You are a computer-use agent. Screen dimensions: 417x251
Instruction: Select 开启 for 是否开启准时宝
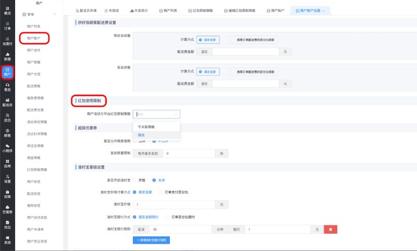click(x=139, y=180)
